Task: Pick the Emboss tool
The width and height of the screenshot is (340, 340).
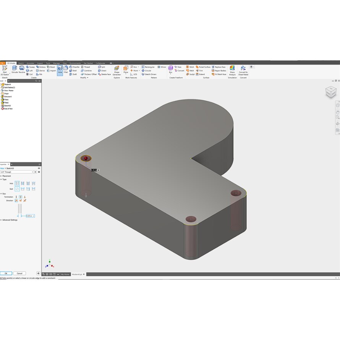Action: point(41,67)
